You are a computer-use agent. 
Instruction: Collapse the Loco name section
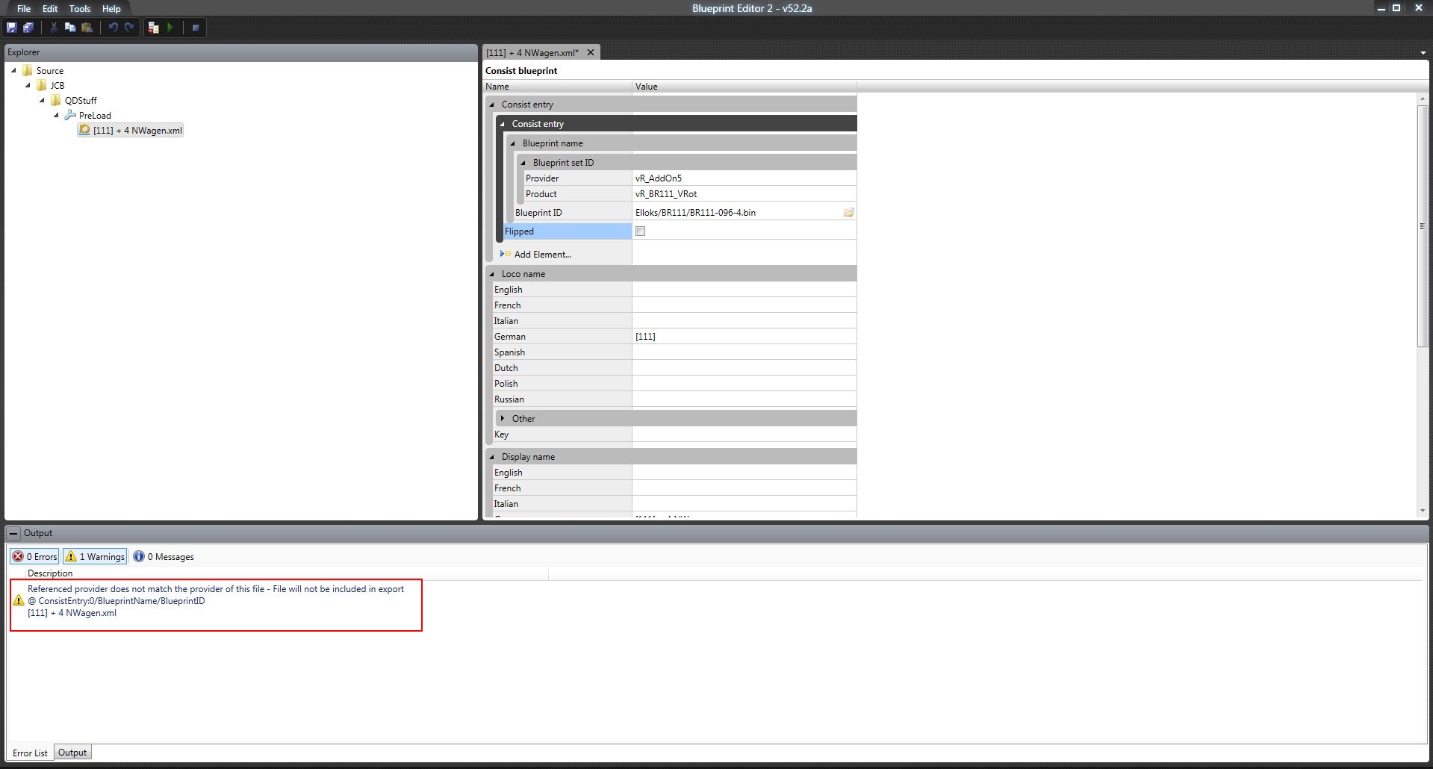click(492, 274)
